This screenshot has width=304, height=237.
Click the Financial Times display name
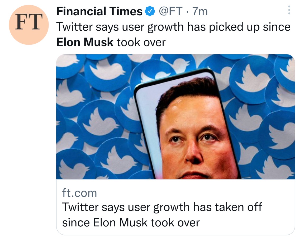tap(99, 11)
